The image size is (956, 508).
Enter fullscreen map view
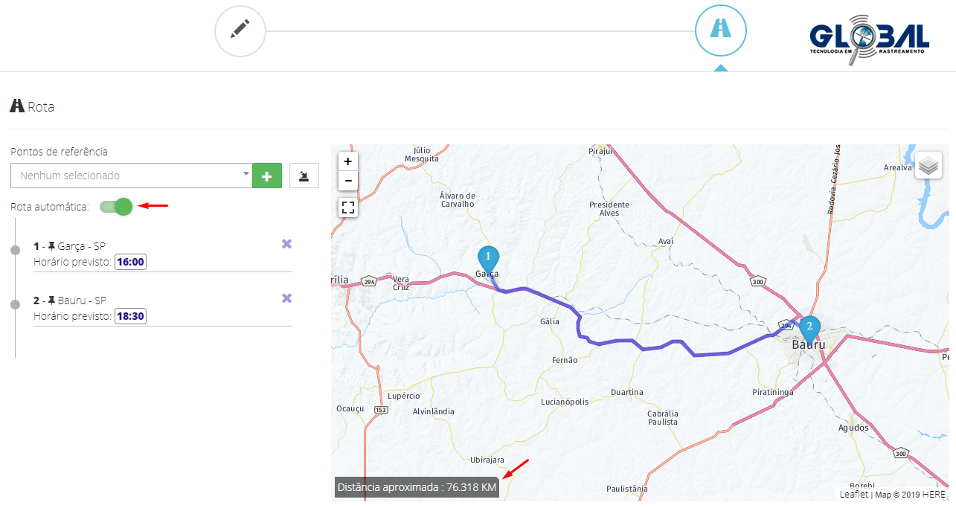348,208
